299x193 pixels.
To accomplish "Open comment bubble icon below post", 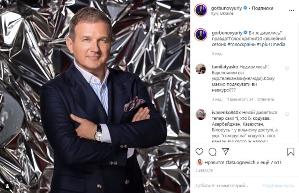I will tap(212, 152).
